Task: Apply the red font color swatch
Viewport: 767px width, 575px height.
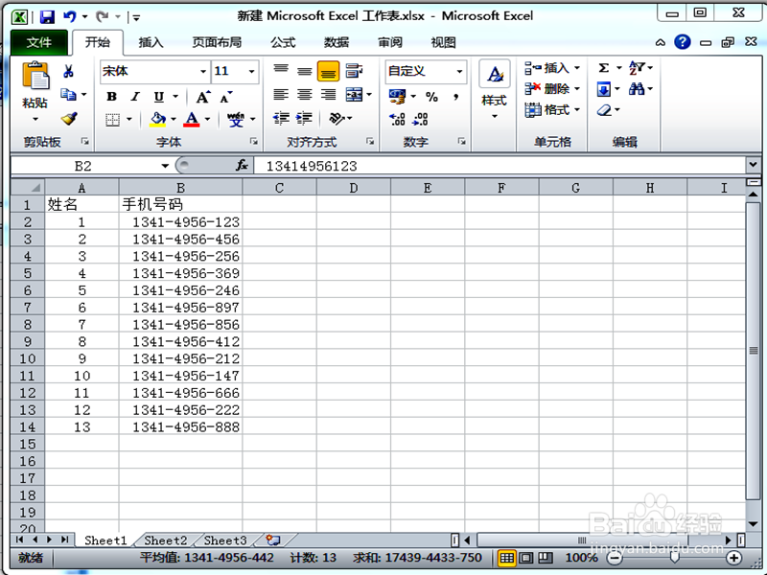Action: pos(192,119)
